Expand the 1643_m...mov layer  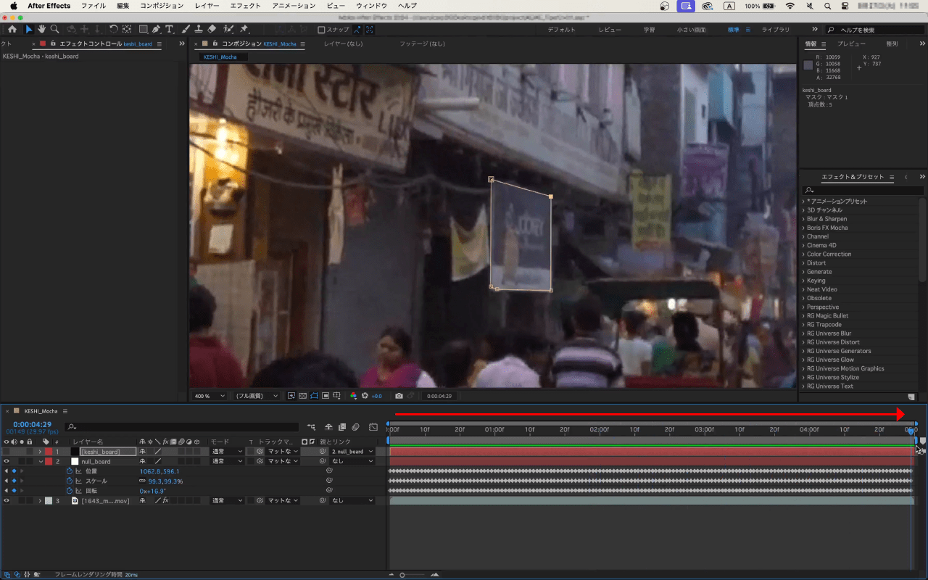point(41,500)
